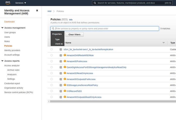Screen dimensions: 176x120
Task: Focus the filter policies search field
Action: pyautogui.click(x=106, y=29)
